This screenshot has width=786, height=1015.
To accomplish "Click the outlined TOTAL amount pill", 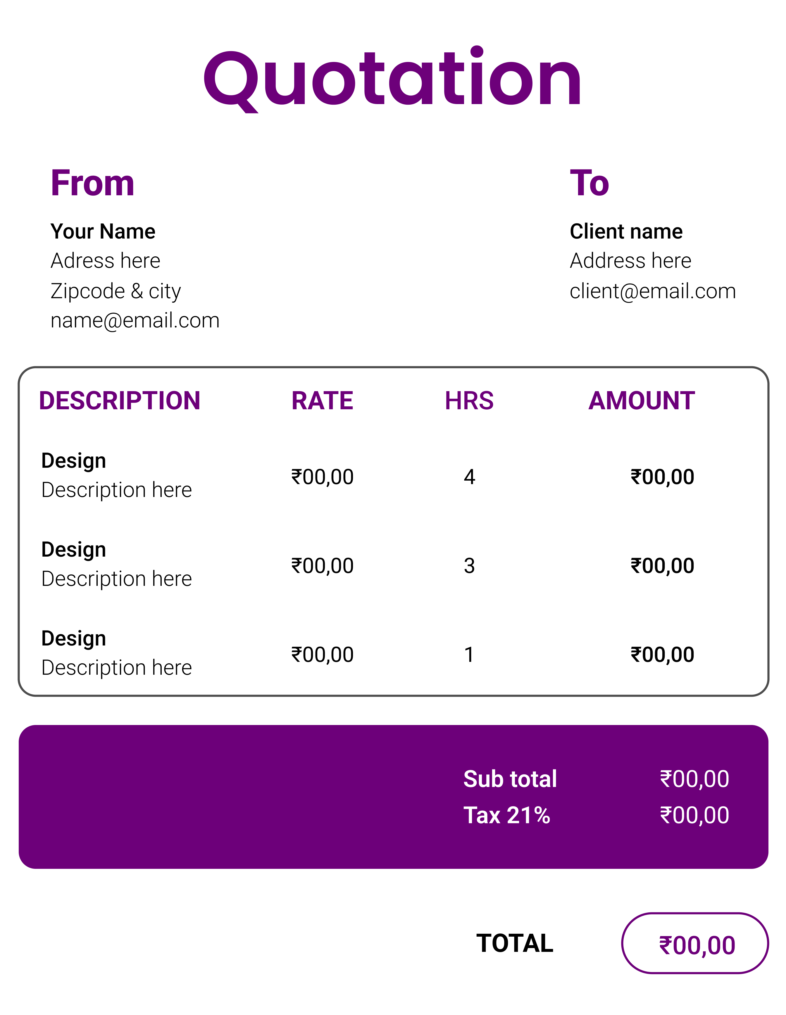I will tap(695, 943).
